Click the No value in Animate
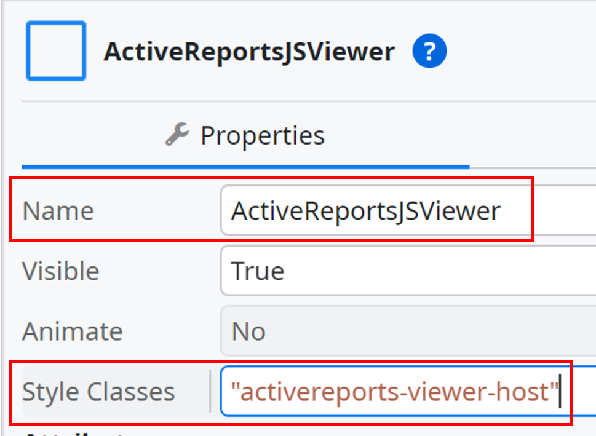The height and width of the screenshot is (436, 596). click(248, 331)
